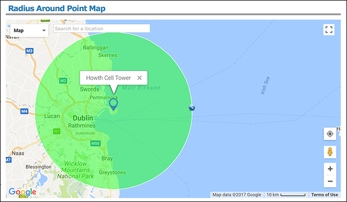Open the Google logo link
The width and height of the screenshot is (347, 202).
click(x=22, y=192)
